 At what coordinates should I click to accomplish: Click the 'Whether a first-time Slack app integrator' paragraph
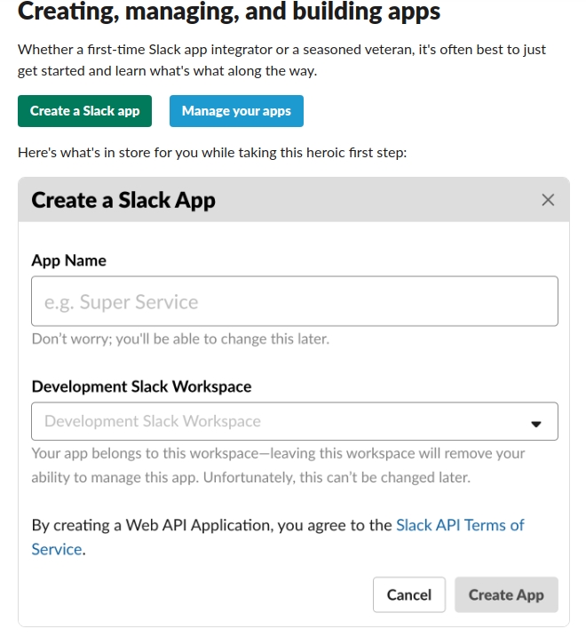click(x=281, y=60)
